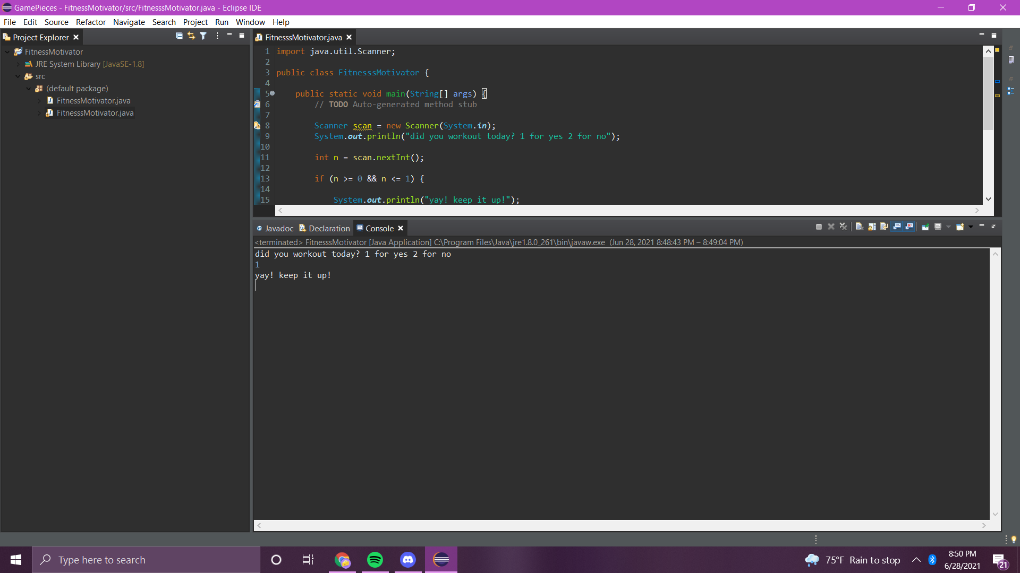Click the Clear Console icon
1020x573 pixels.
pos(859,227)
